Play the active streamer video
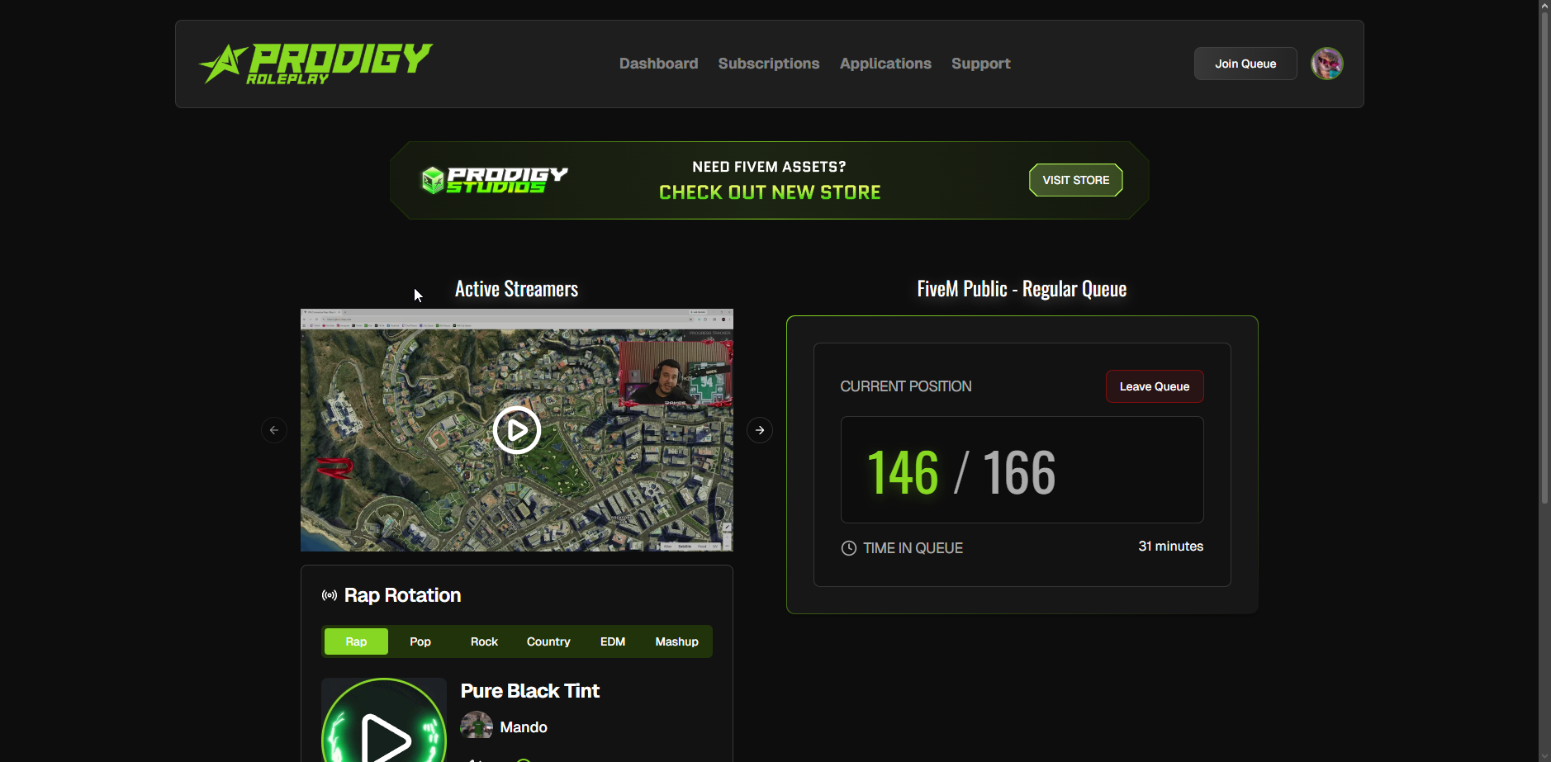 pos(517,430)
